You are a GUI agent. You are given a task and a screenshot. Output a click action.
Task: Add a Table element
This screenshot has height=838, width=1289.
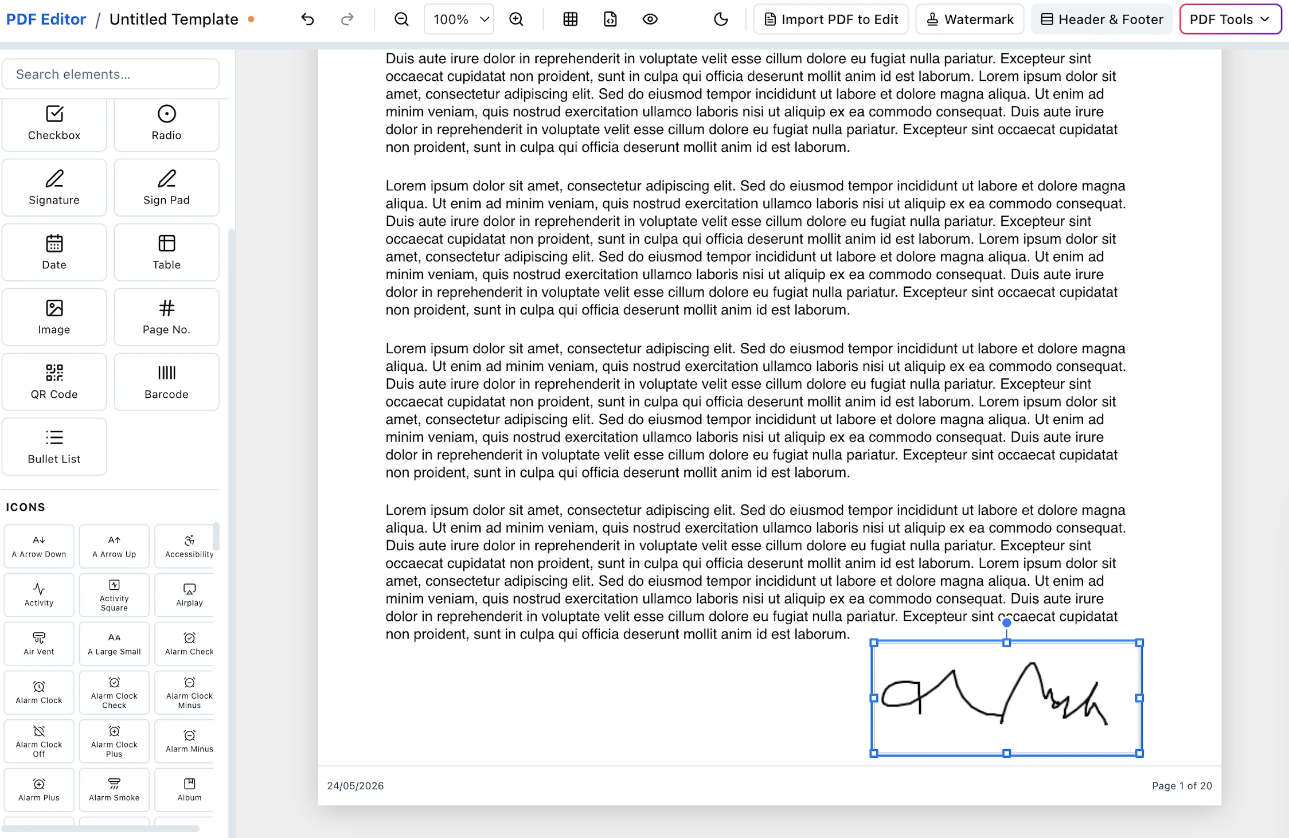tap(166, 253)
